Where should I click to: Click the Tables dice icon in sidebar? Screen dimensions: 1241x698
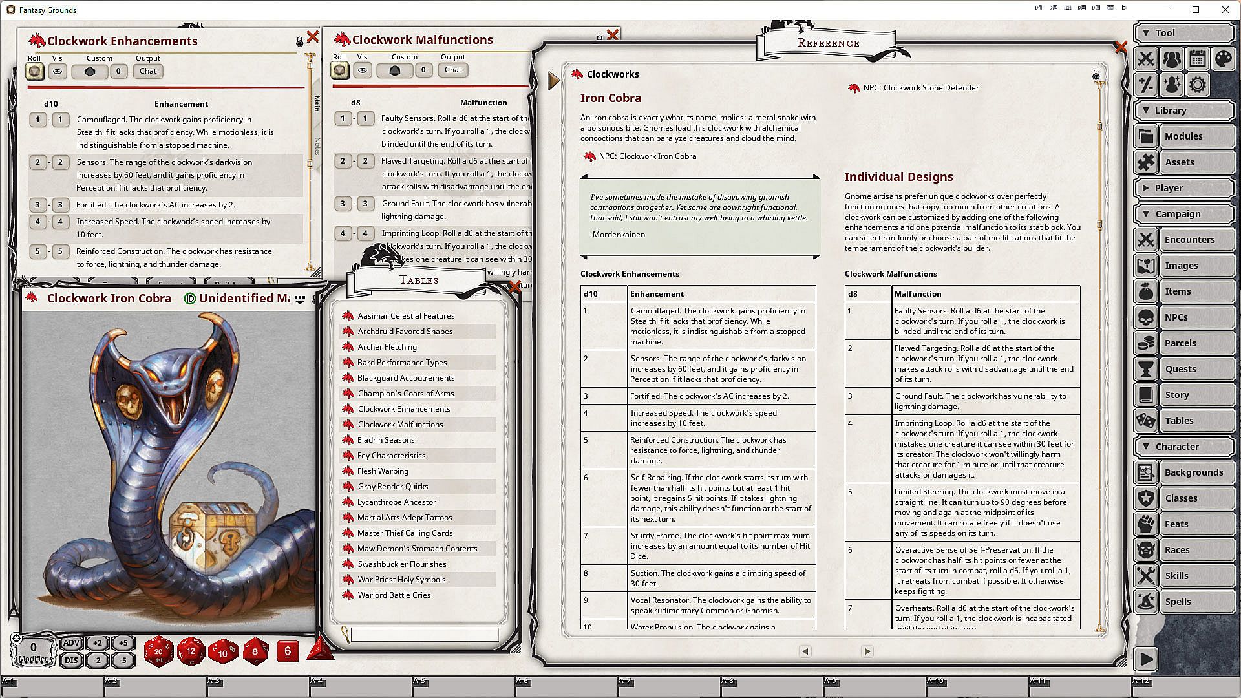tap(1146, 421)
